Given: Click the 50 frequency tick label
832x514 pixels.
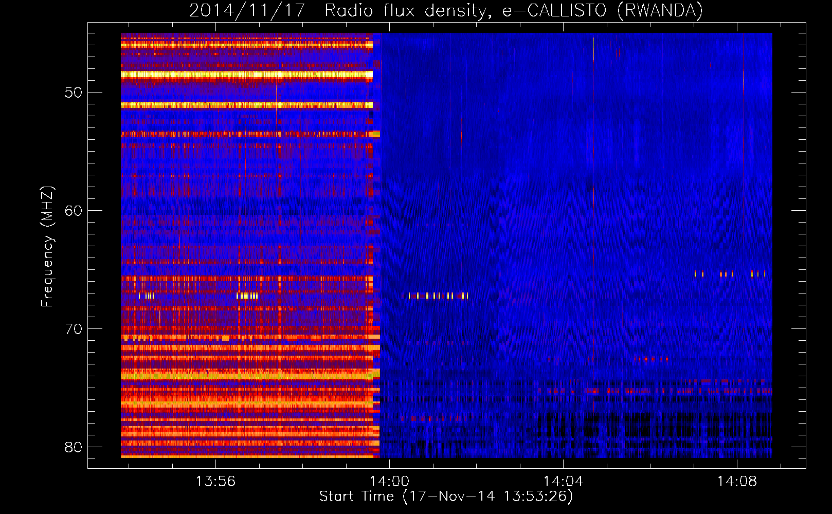Looking at the screenshot, I should click(74, 93).
